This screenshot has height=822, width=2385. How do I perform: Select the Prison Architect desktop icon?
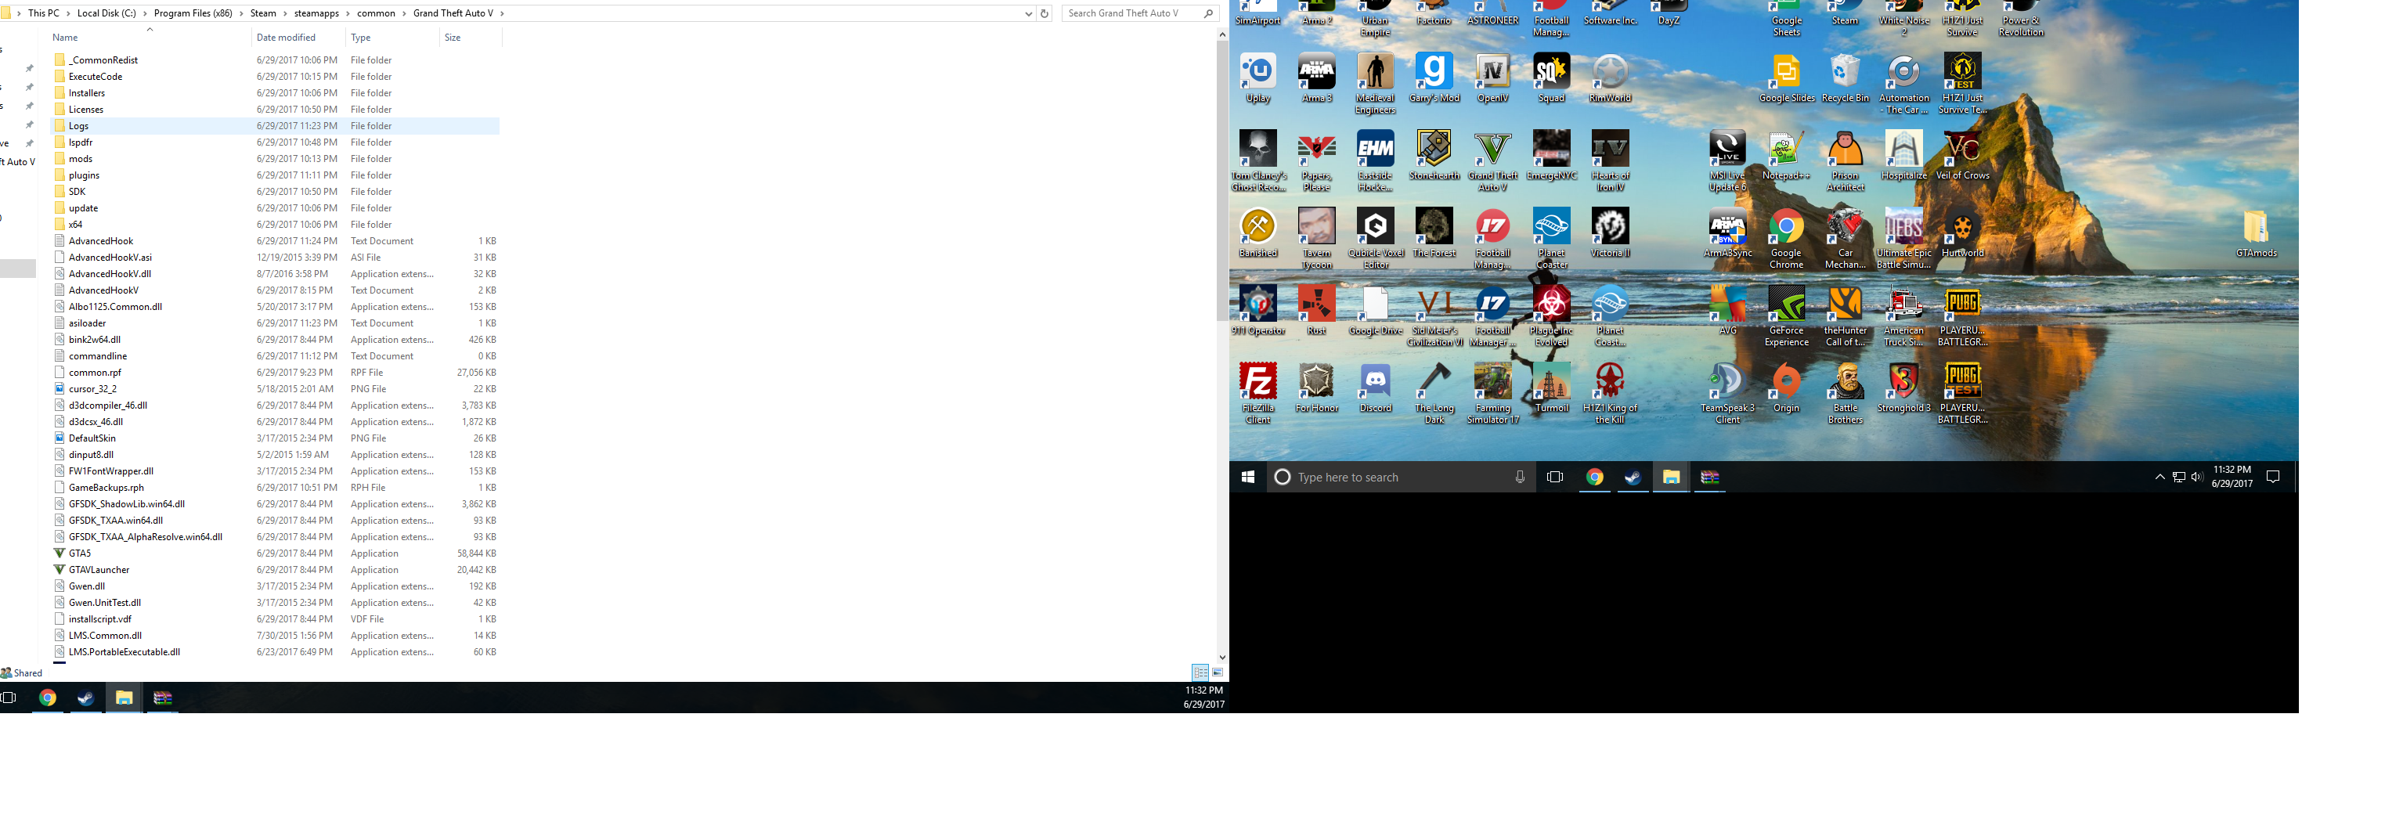pos(1846,161)
